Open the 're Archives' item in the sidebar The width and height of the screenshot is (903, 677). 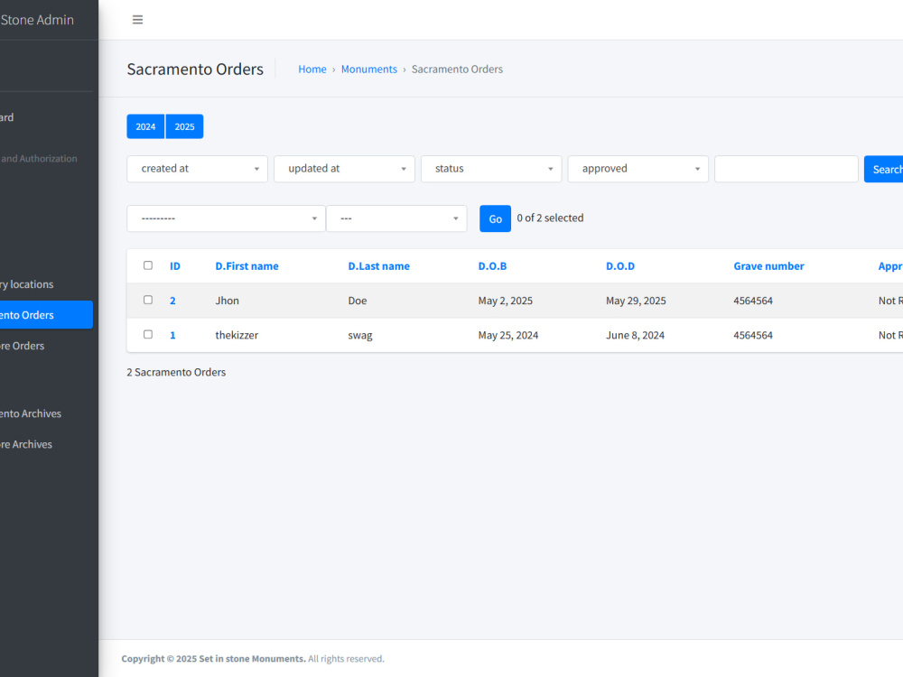tap(26, 444)
